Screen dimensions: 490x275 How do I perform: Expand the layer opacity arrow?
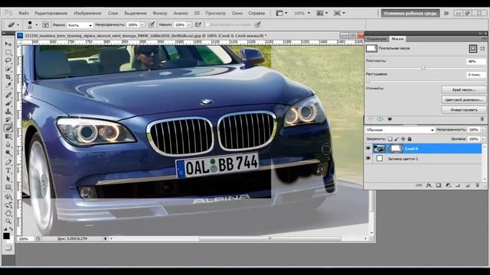tap(483, 130)
